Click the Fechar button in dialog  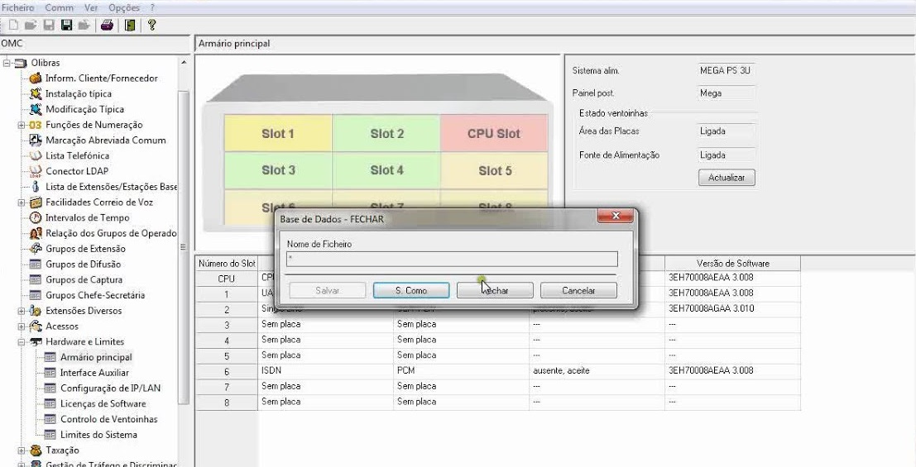click(x=495, y=290)
